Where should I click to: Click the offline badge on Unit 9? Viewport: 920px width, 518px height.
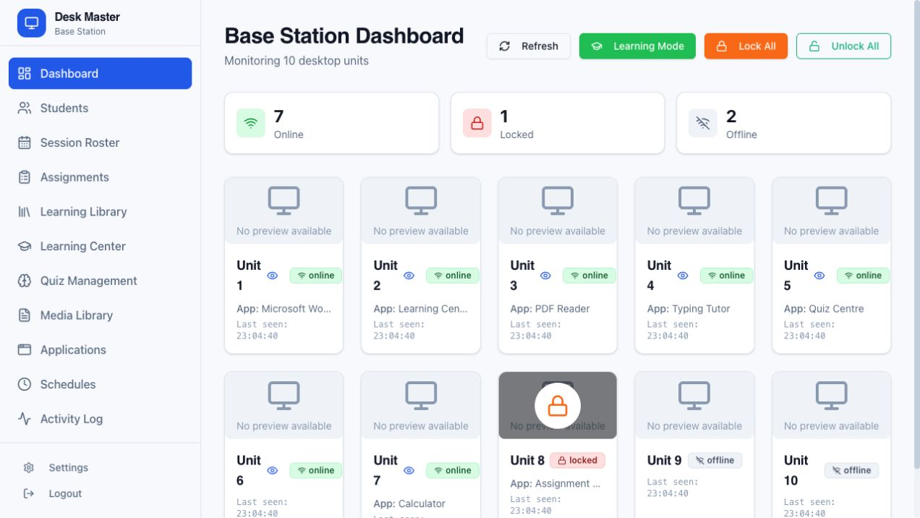715,460
